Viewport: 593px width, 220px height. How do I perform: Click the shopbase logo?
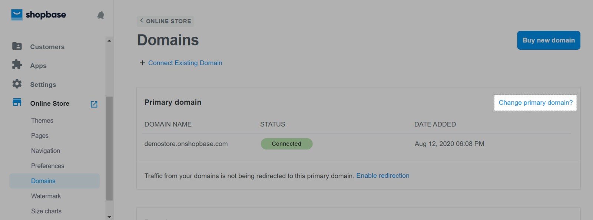click(38, 14)
